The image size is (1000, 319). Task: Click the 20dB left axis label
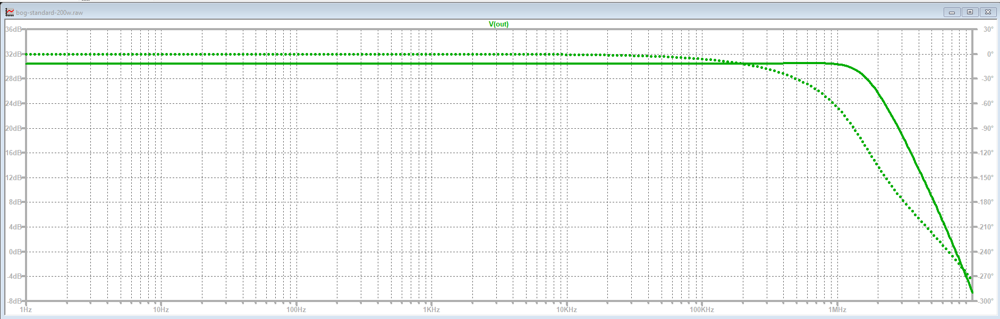tap(13, 128)
